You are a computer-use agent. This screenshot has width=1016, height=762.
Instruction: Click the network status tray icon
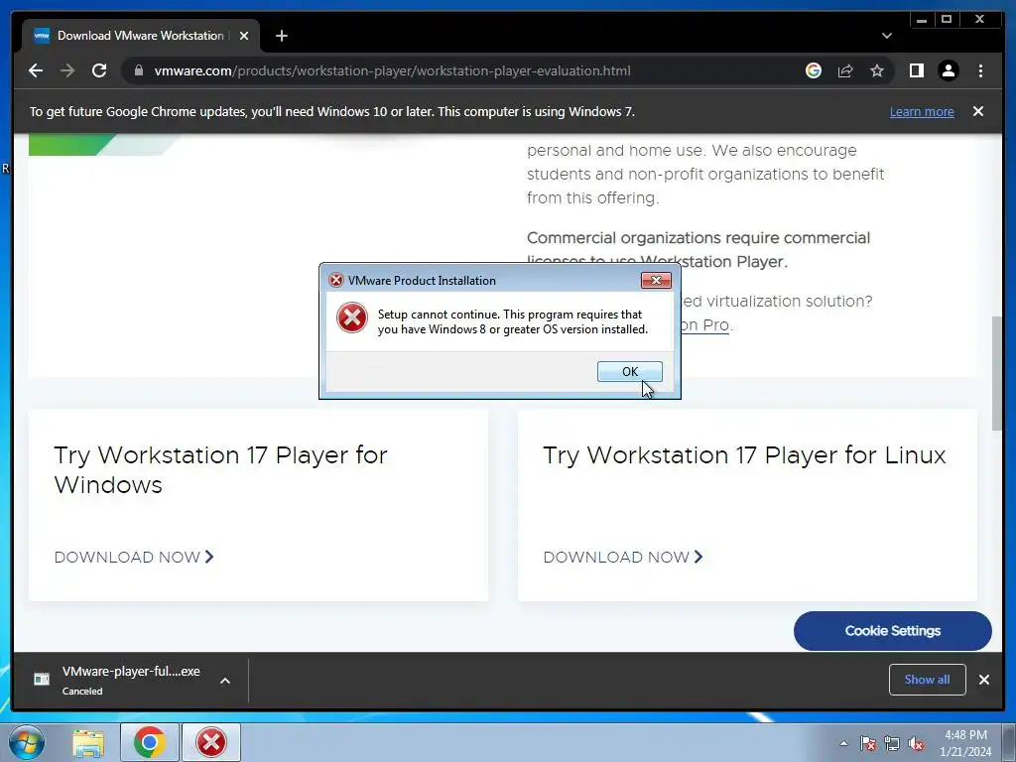[x=892, y=743]
